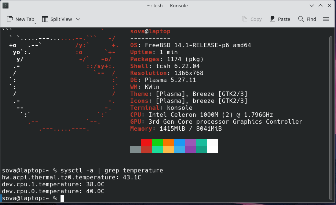This screenshot has height=205, width=336.
Task: Click the Theme Breeze line
Action: 189,94
